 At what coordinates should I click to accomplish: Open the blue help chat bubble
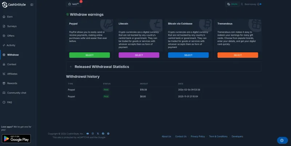point(282,141)
